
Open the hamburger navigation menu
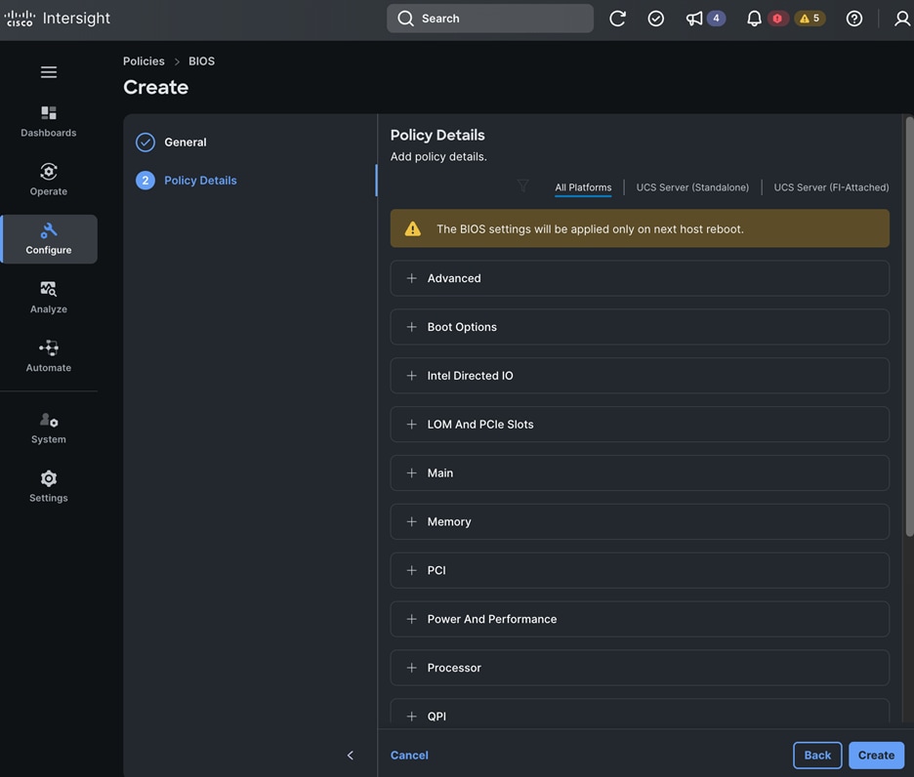pos(49,71)
